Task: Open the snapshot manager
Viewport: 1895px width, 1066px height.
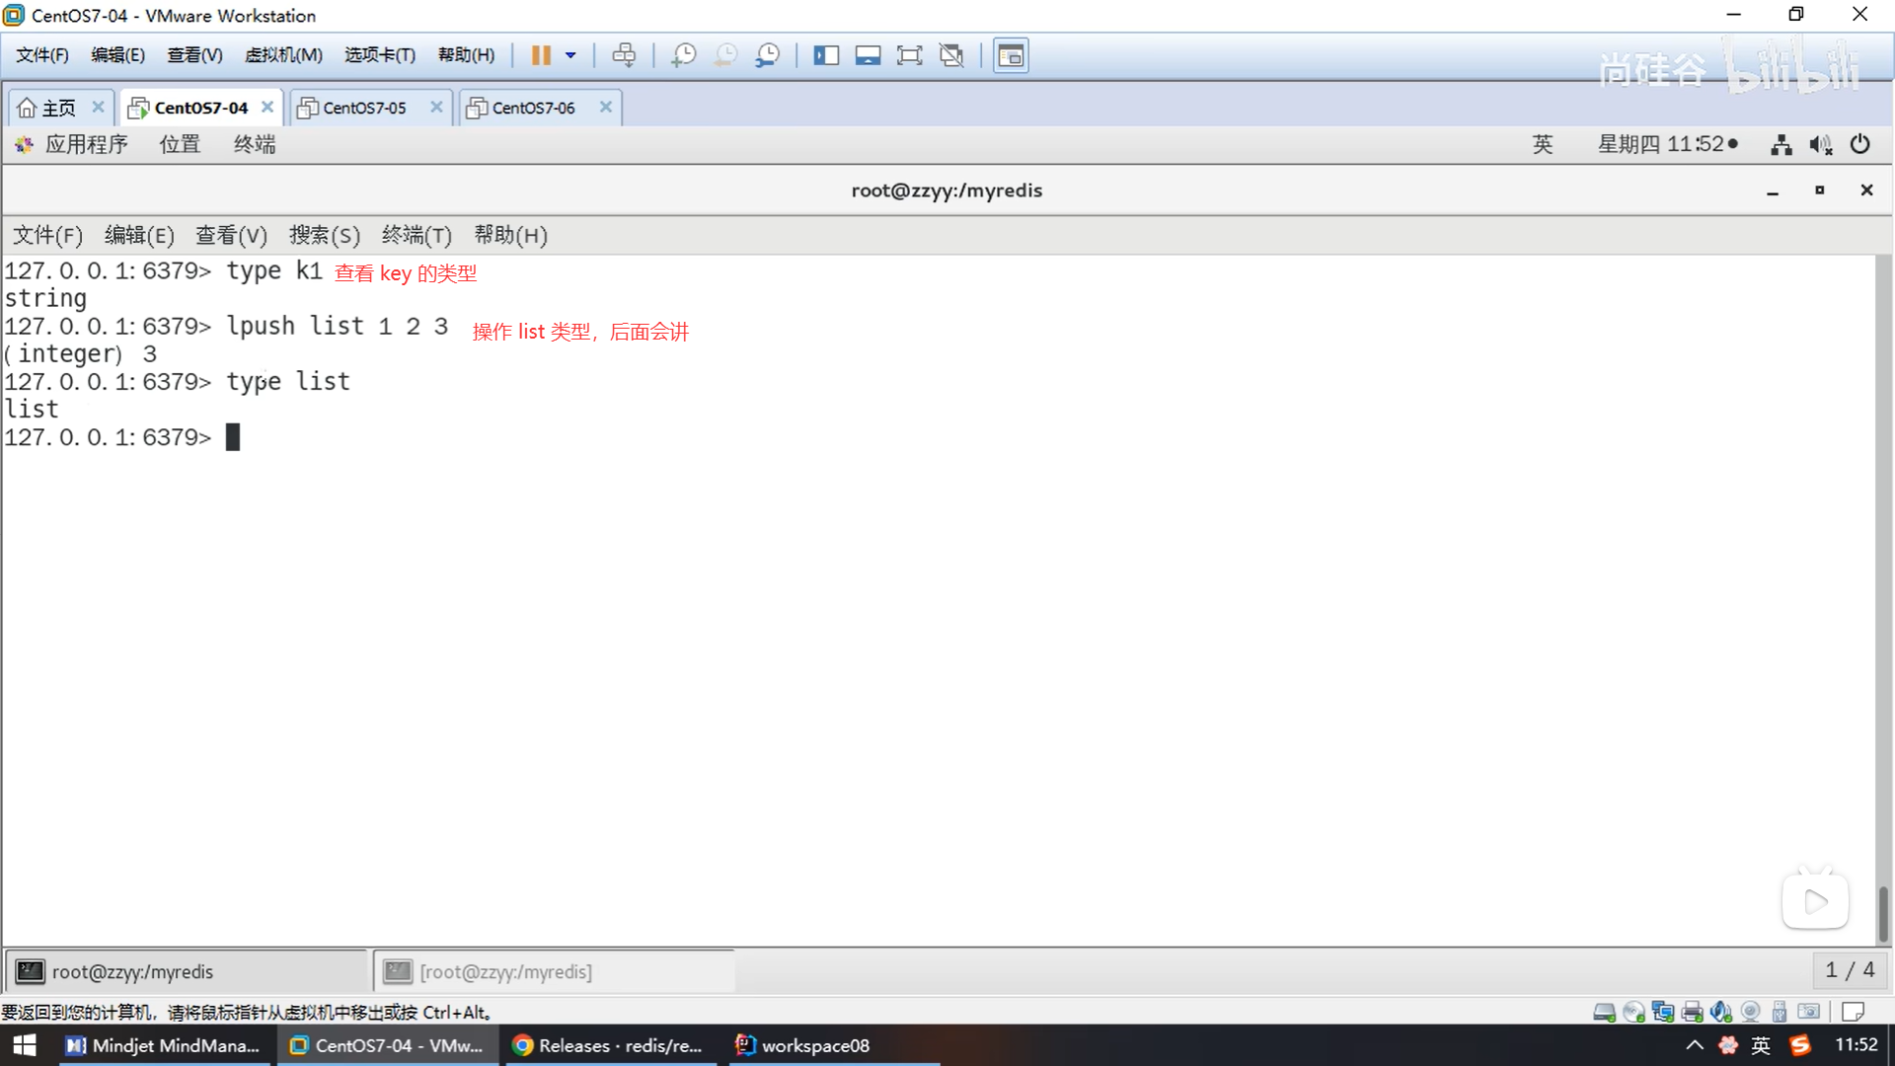Action: (767, 55)
